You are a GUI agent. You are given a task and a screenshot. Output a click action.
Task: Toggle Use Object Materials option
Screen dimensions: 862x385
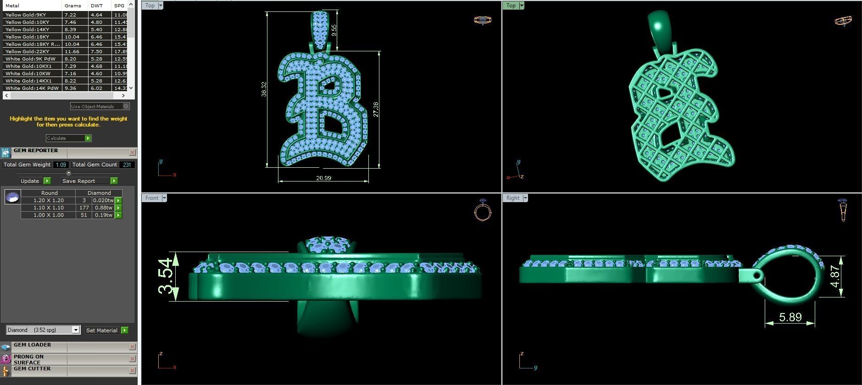(100, 106)
